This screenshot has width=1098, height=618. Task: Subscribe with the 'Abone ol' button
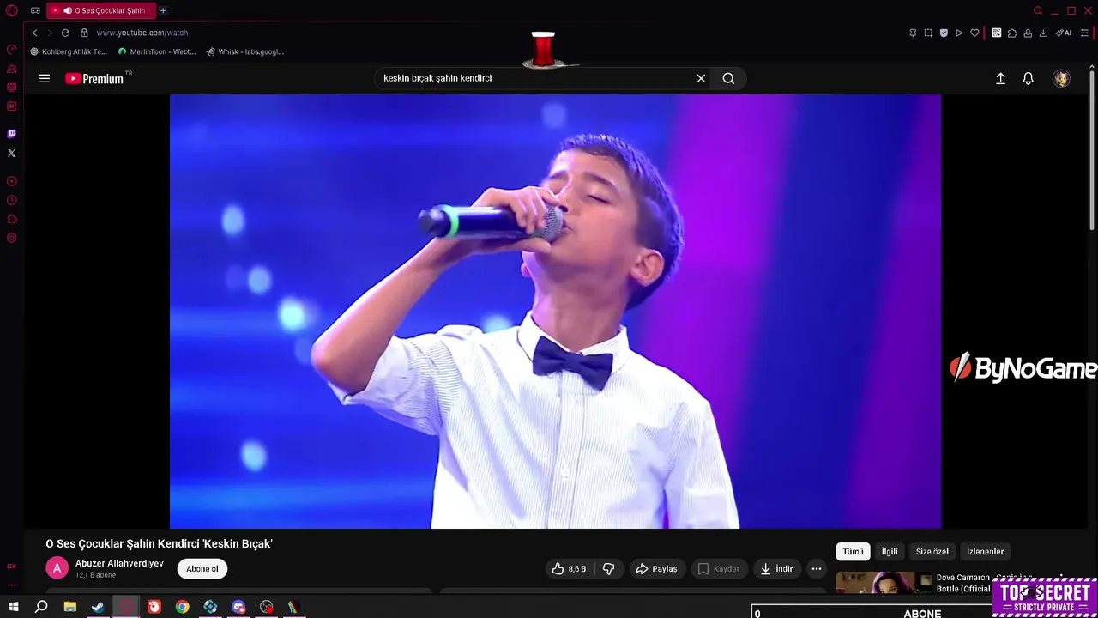(202, 568)
